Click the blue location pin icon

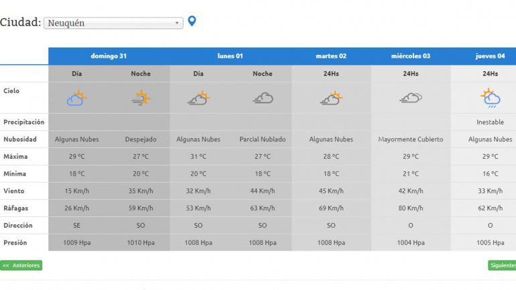coord(192,21)
